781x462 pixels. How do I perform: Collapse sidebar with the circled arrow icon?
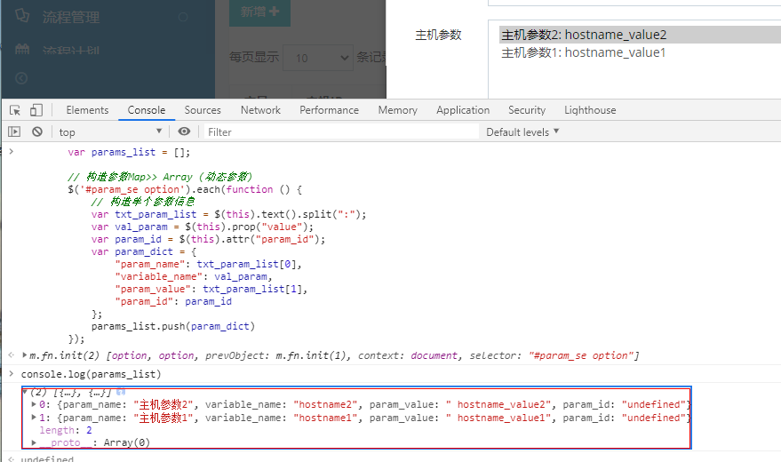click(x=21, y=78)
